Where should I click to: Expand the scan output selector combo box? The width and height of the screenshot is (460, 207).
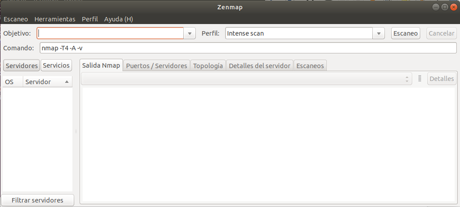pyautogui.click(x=246, y=79)
